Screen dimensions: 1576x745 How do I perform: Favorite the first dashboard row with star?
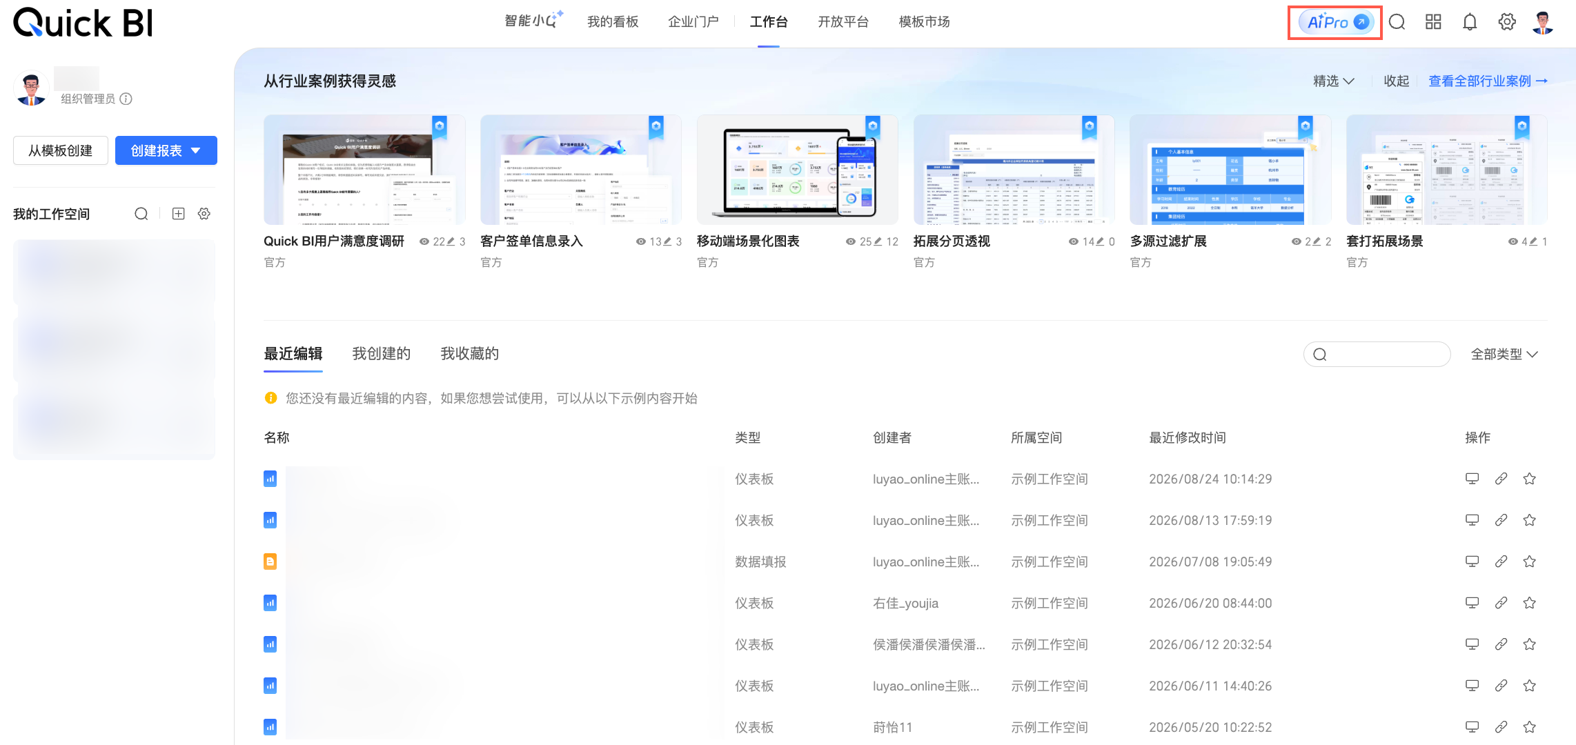pos(1530,479)
